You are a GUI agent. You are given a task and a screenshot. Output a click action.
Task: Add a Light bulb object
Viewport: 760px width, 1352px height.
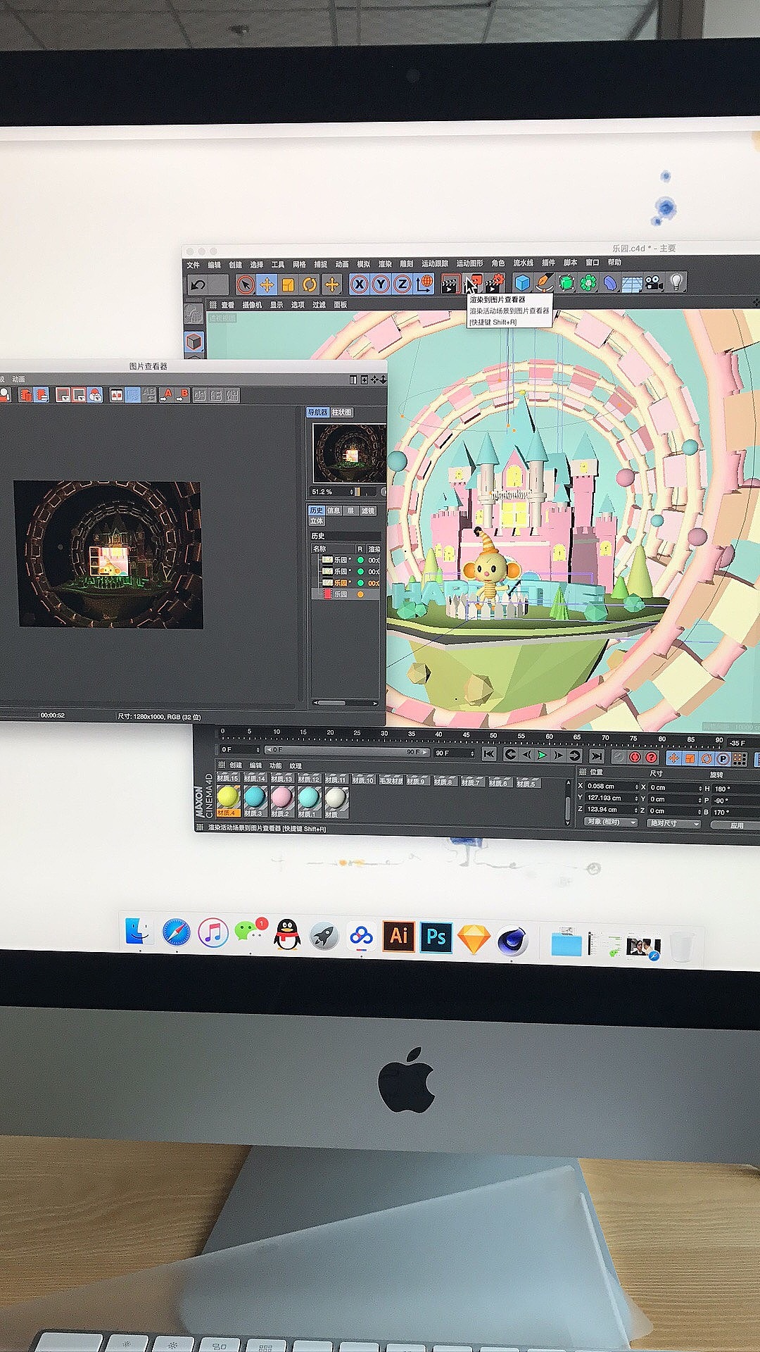point(676,282)
